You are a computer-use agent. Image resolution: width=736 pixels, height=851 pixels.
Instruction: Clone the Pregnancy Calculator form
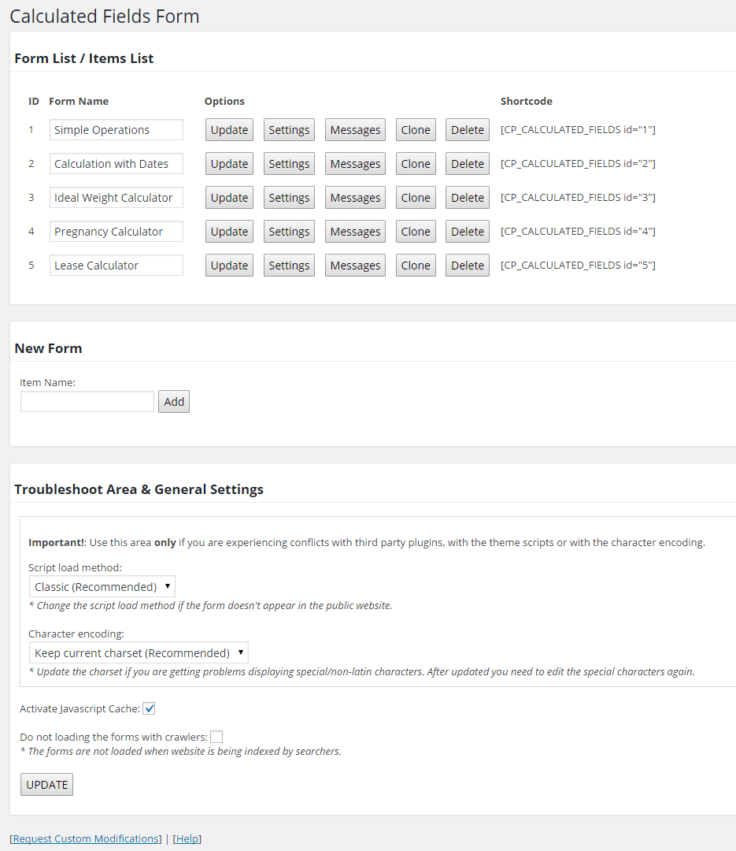coord(416,232)
